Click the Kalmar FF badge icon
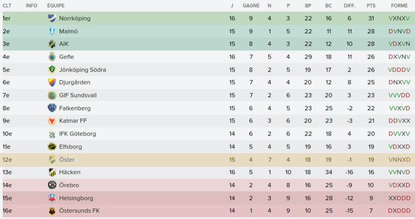 tap(51, 121)
